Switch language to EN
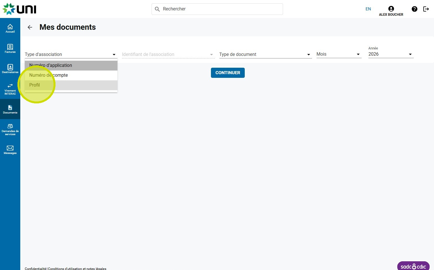The width and height of the screenshot is (434, 270). [x=368, y=9]
